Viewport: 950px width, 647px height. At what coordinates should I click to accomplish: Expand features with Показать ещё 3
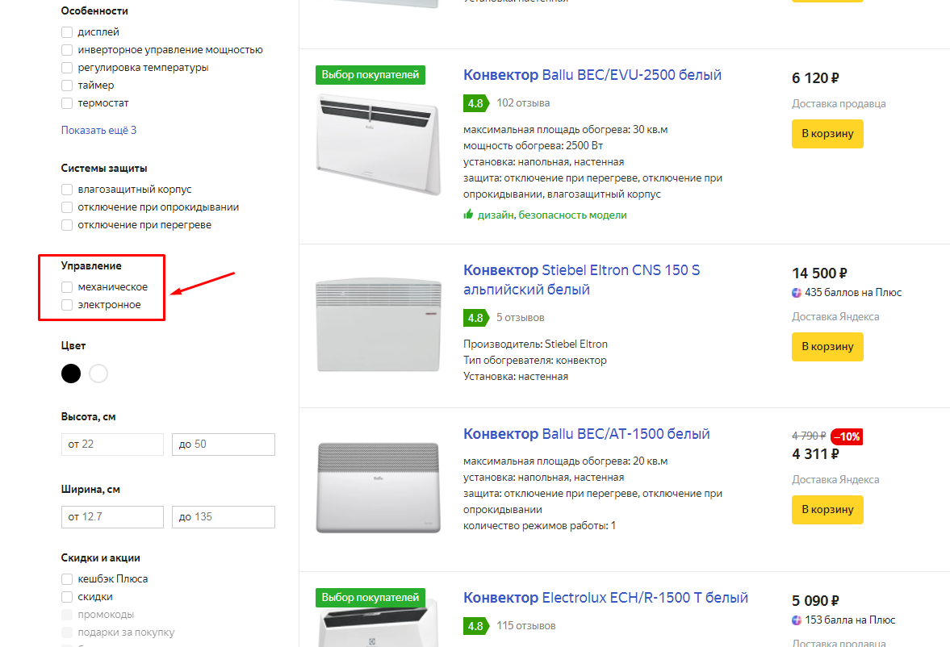tap(98, 130)
